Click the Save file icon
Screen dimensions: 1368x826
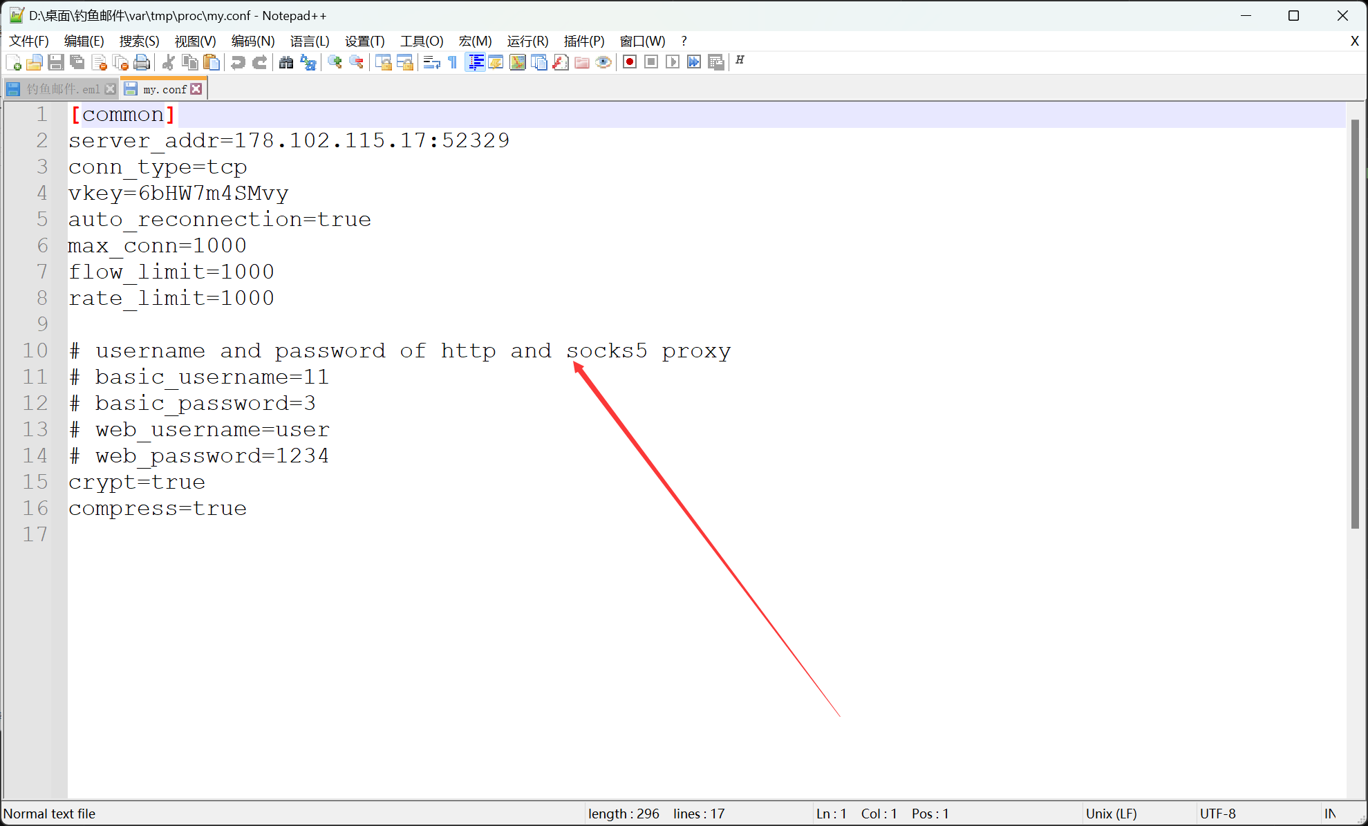(56, 62)
